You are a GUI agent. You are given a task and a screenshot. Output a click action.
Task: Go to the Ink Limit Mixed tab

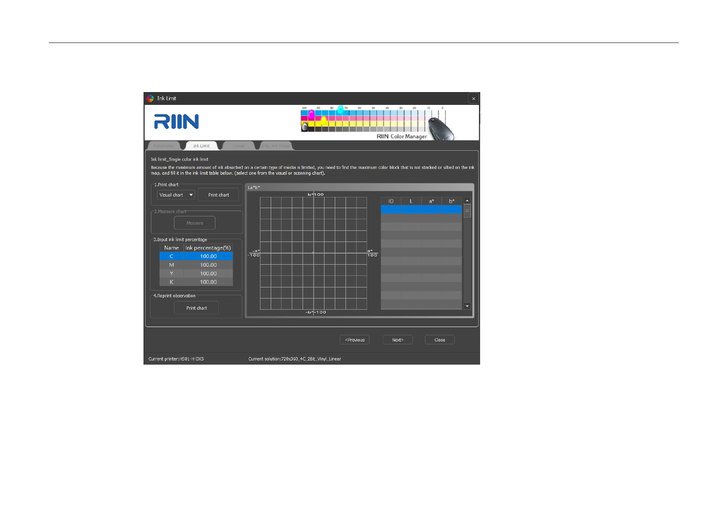click(276, 146)
